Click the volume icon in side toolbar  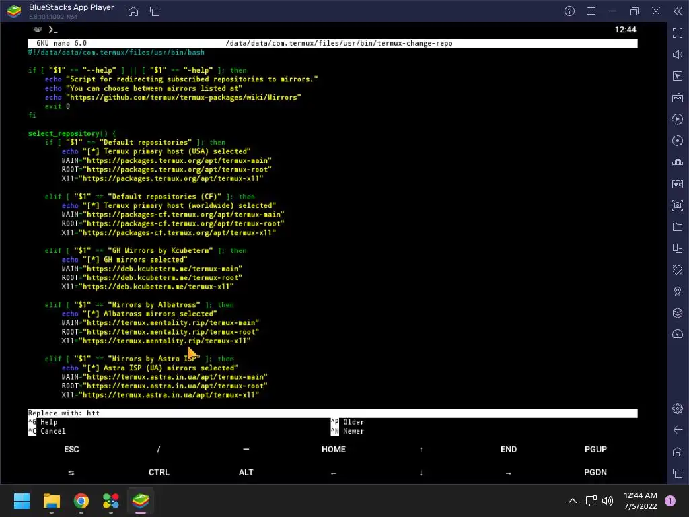(x=678, y=55)
